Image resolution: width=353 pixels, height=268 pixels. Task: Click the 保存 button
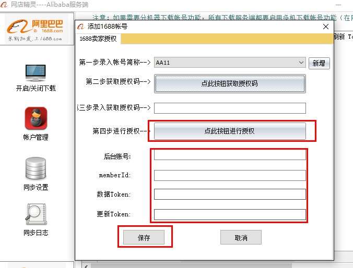click(144, 237)
